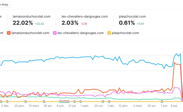Screen dimensions: 183x112
Task: Click Google update marker above 21 juil.
Action: [x=75, y=102]
